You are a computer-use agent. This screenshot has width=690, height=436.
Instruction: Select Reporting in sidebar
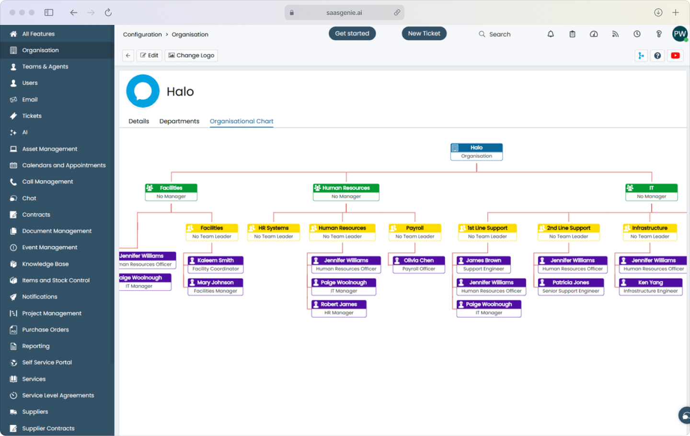(x=57, y=346)
